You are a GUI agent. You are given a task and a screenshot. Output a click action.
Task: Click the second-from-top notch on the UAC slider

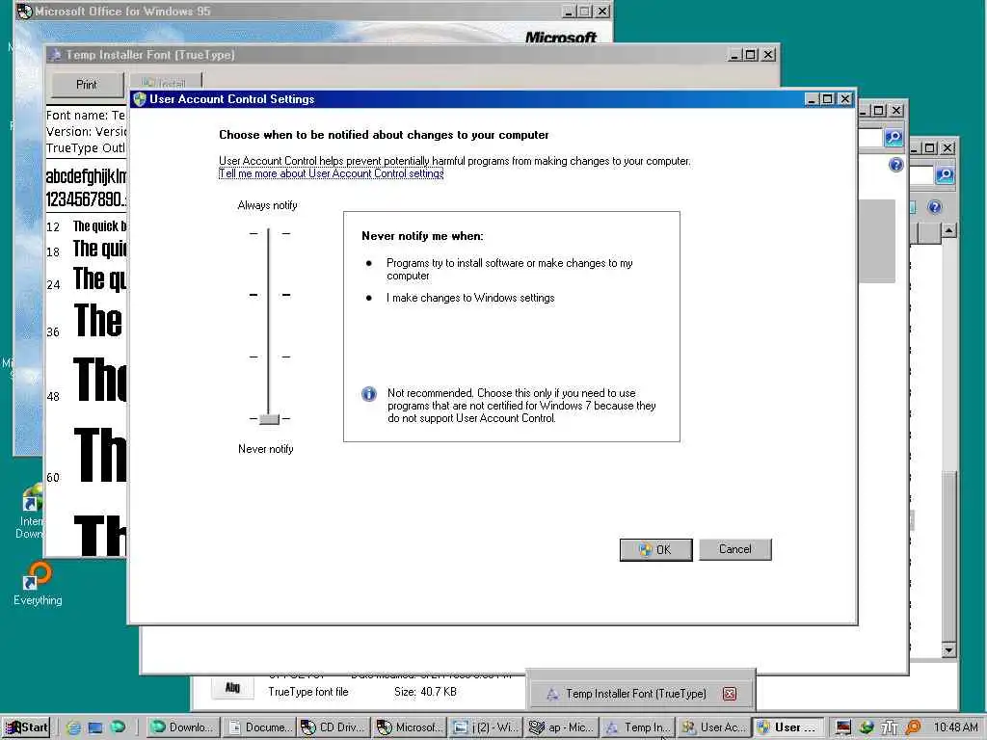point(269,295)
